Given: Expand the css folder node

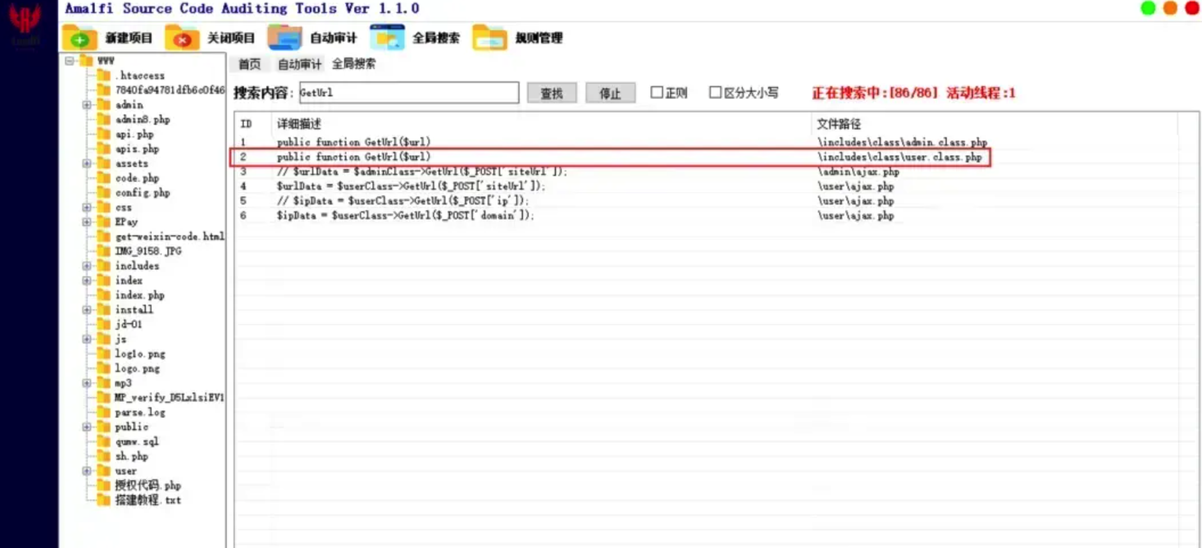Looking at the screenshot, I should 87,207.
